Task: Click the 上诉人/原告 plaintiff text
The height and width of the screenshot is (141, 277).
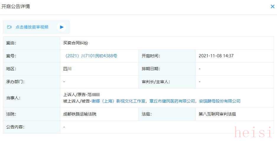Action: pos(76,95)
